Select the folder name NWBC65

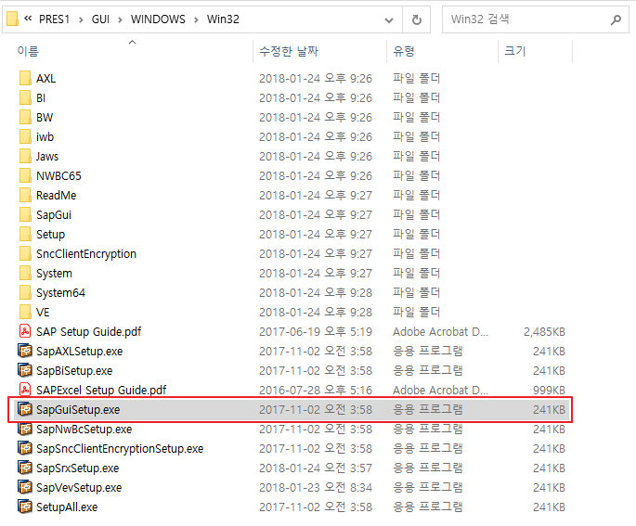pos(58,176)
